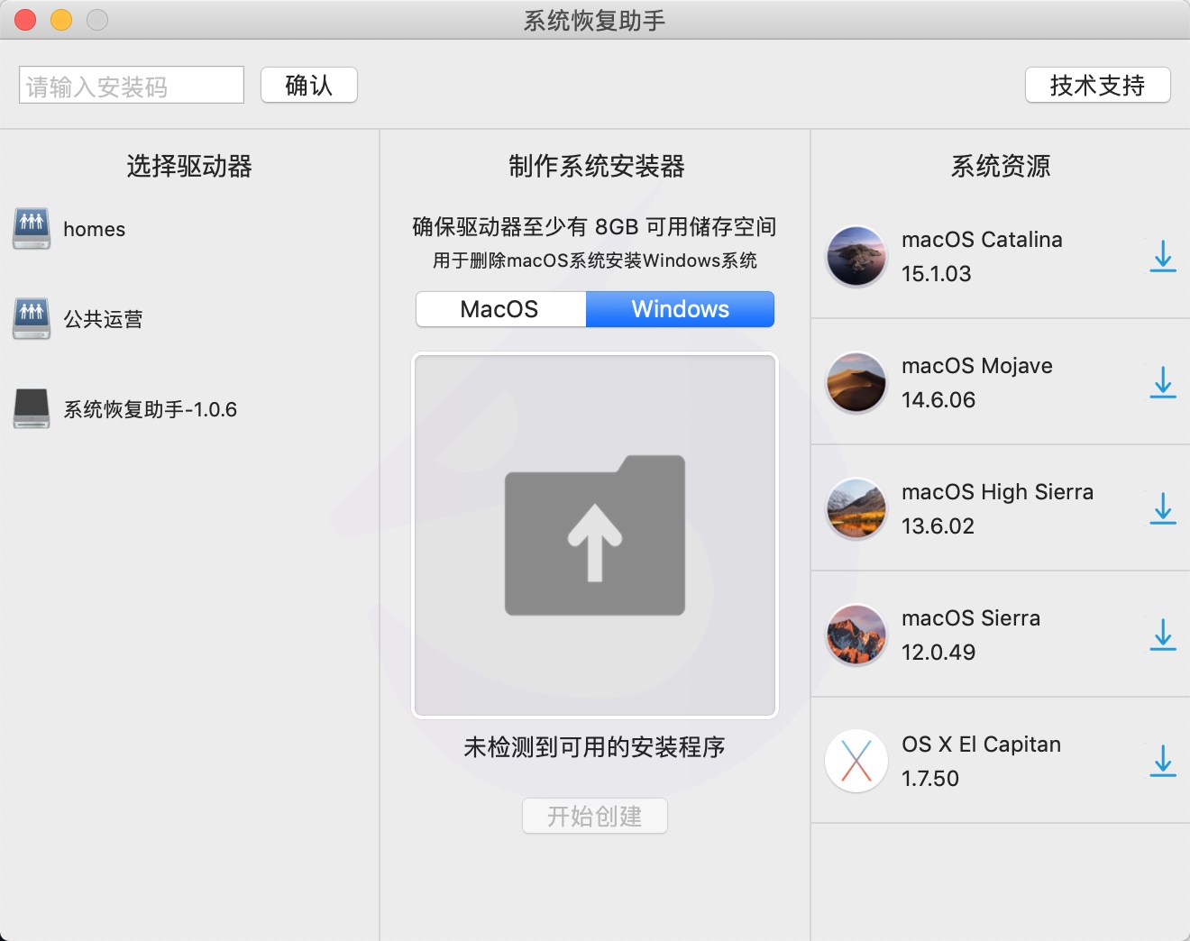Focus the 请输入安装码 install code field
Viewport: 1190px width, 941px height.
(x=132, y=85)
